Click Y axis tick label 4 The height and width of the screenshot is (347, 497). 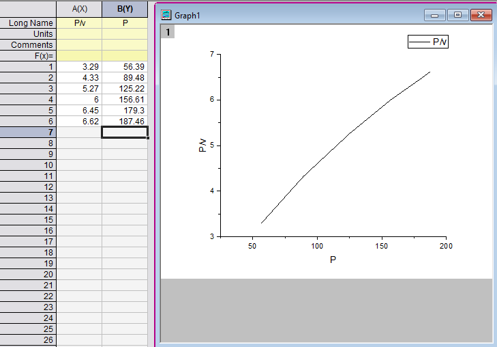coord(212,191)
